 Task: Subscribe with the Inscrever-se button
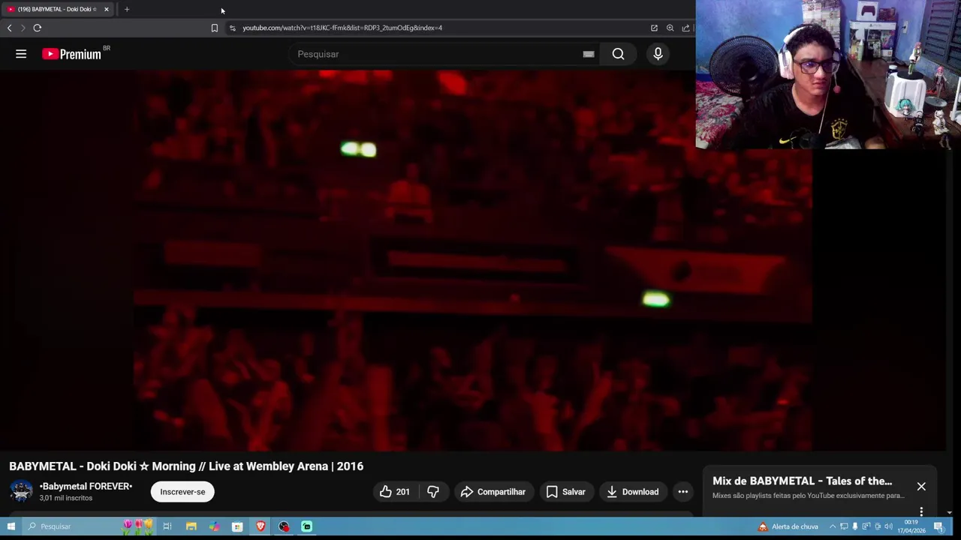click(x=182, y=492)
